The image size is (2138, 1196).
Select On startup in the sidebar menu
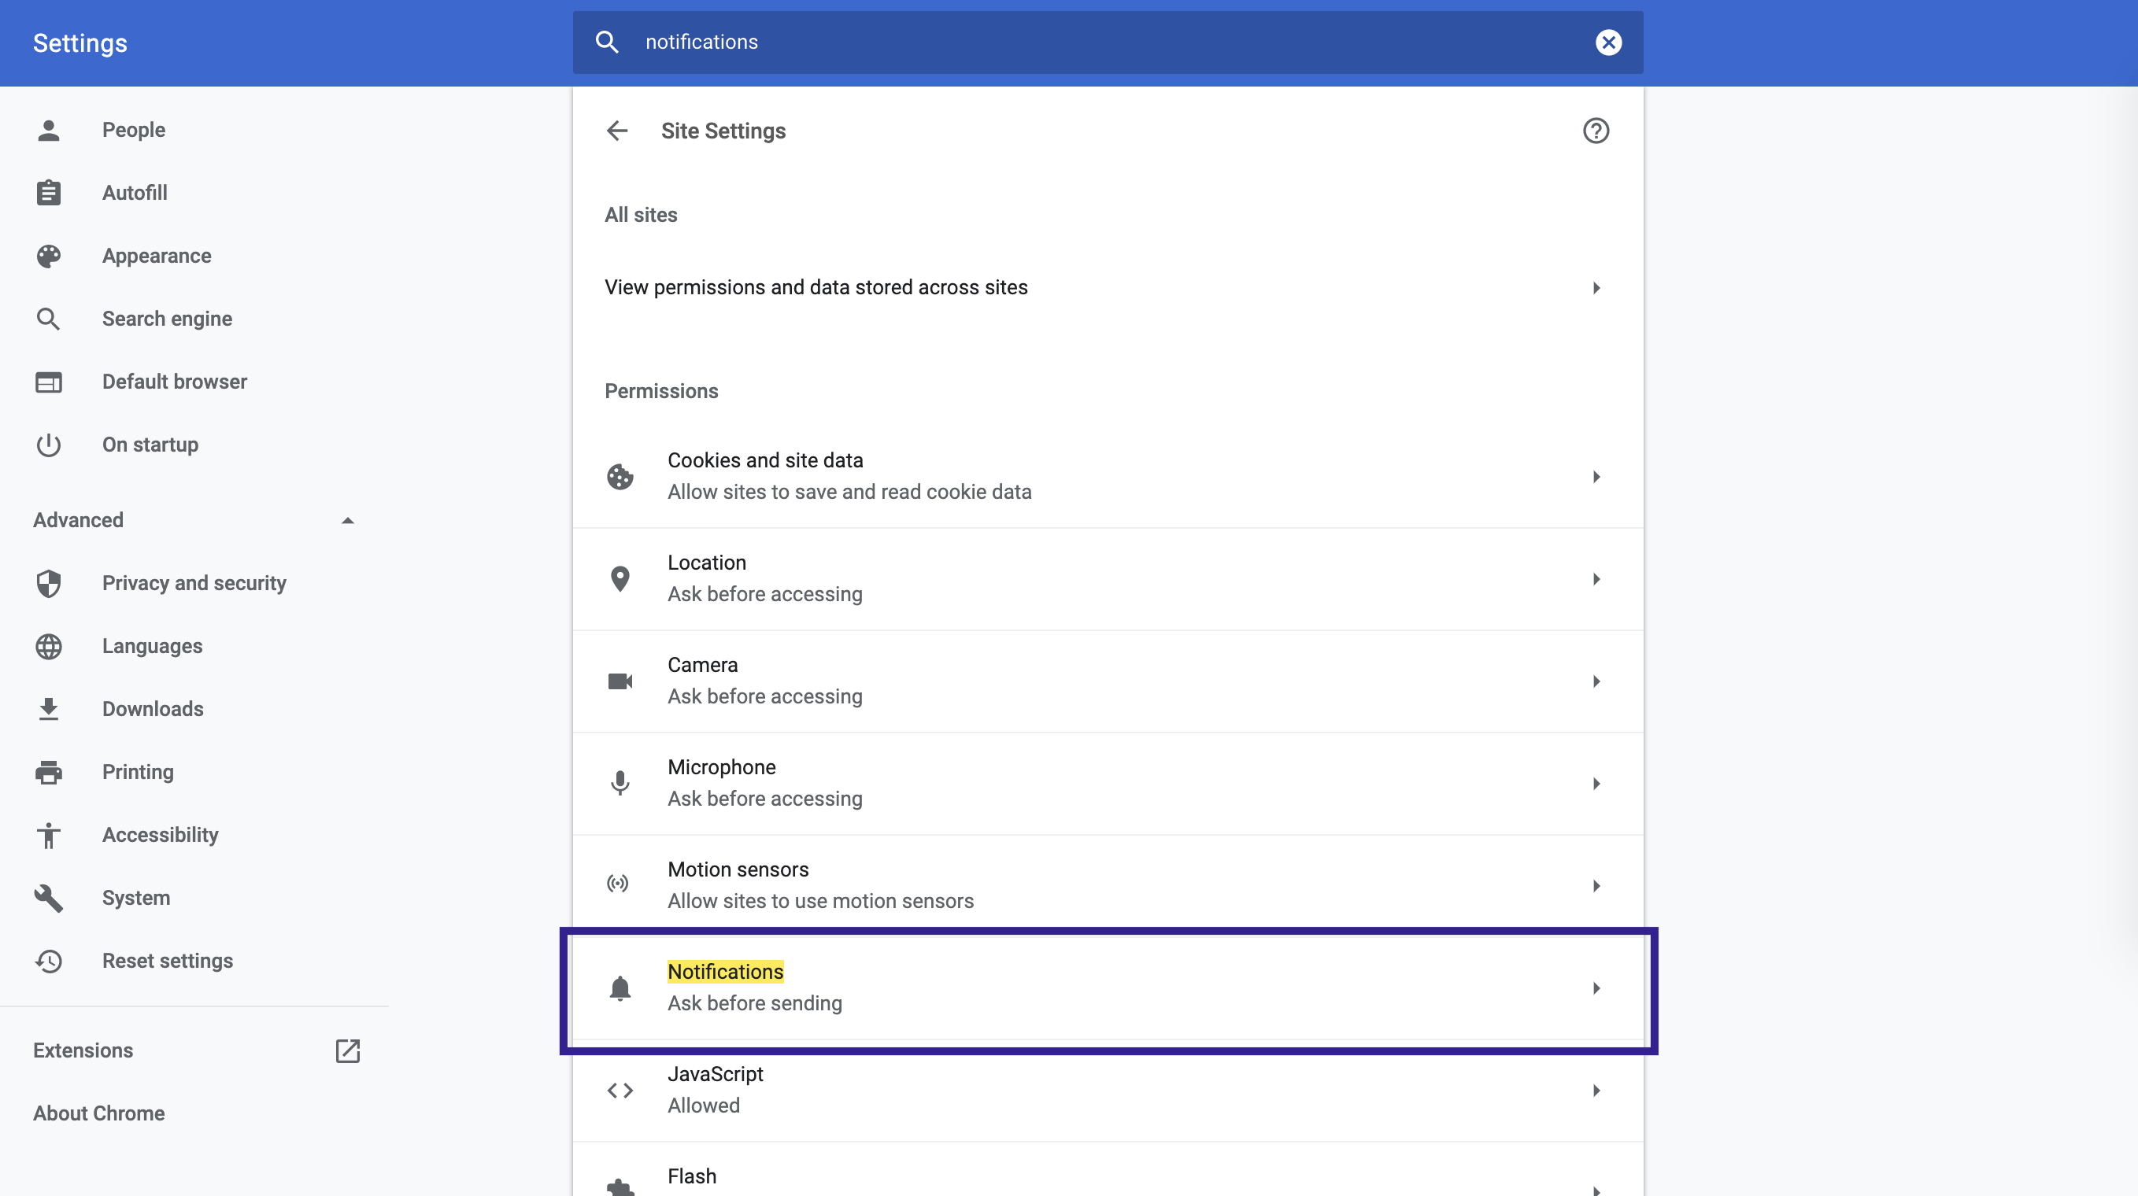pos(150,445)
